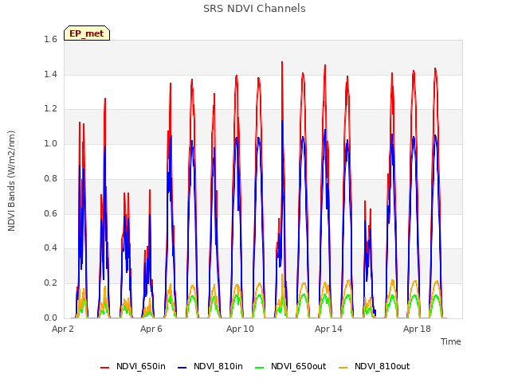Click the Apr 10 x-axis tick label
Image resolution: width=510 pixels, height=382 pixels.
click(240, 329)
